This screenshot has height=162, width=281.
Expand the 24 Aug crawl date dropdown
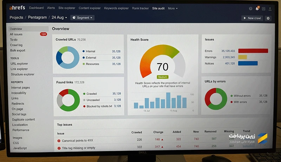(x=59, y=18)
